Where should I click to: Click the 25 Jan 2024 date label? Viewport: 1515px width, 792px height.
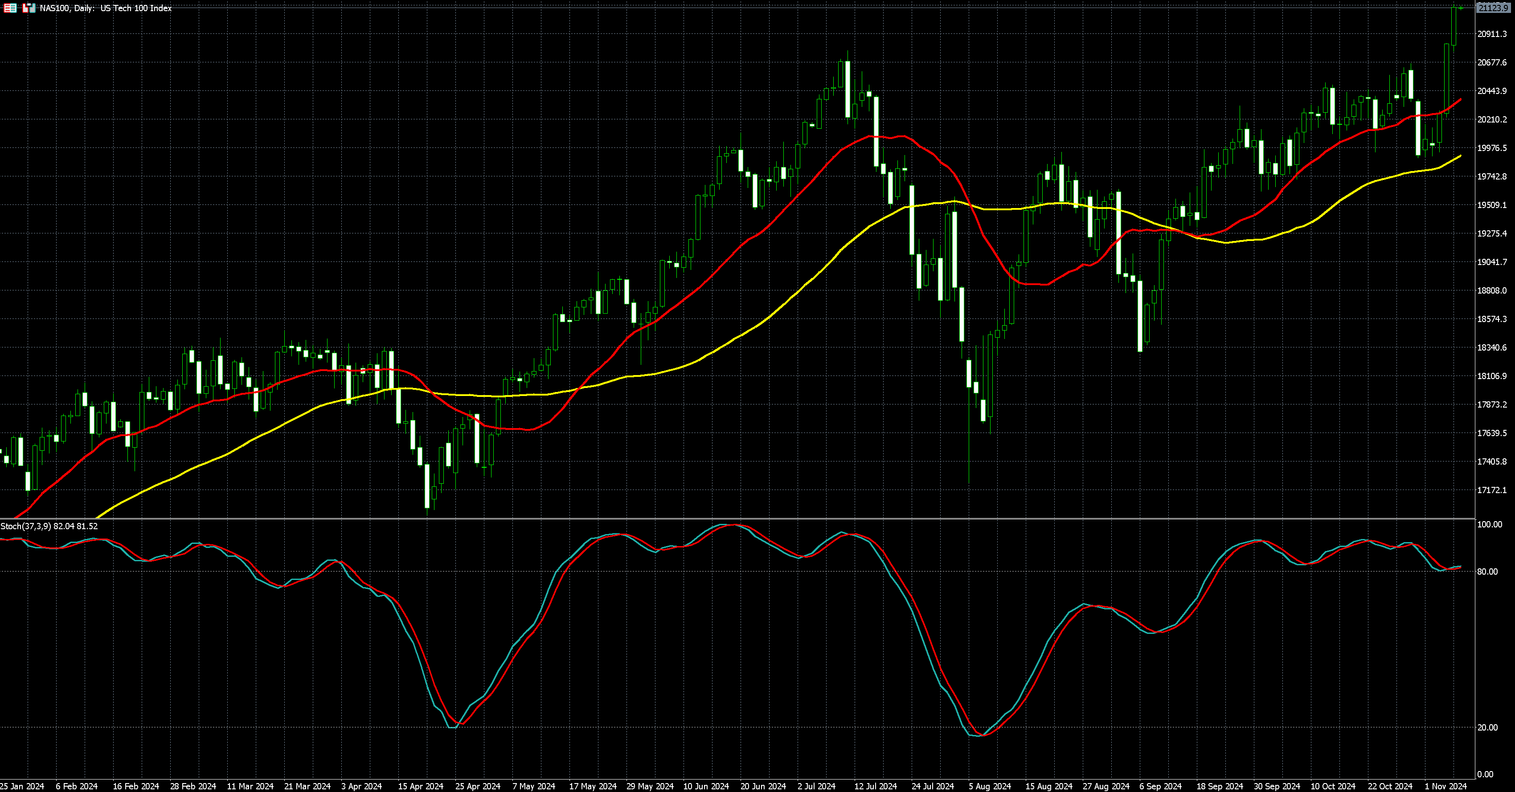(x=22, y=786)
